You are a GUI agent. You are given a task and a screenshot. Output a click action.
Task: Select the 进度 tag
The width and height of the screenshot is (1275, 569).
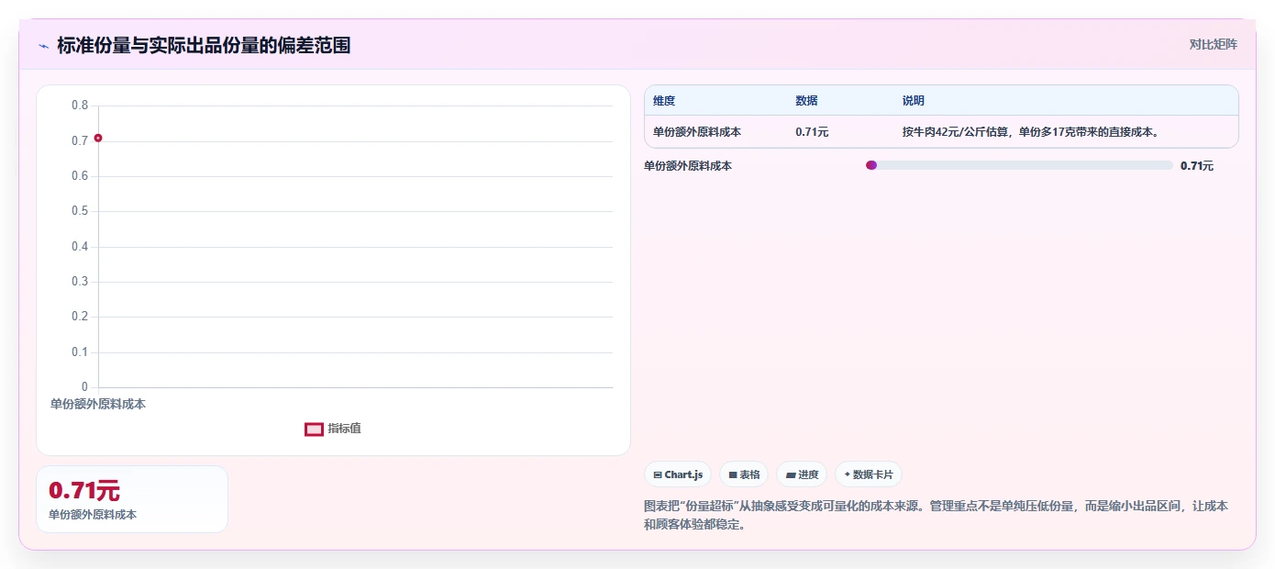click(x=802, y=474)
